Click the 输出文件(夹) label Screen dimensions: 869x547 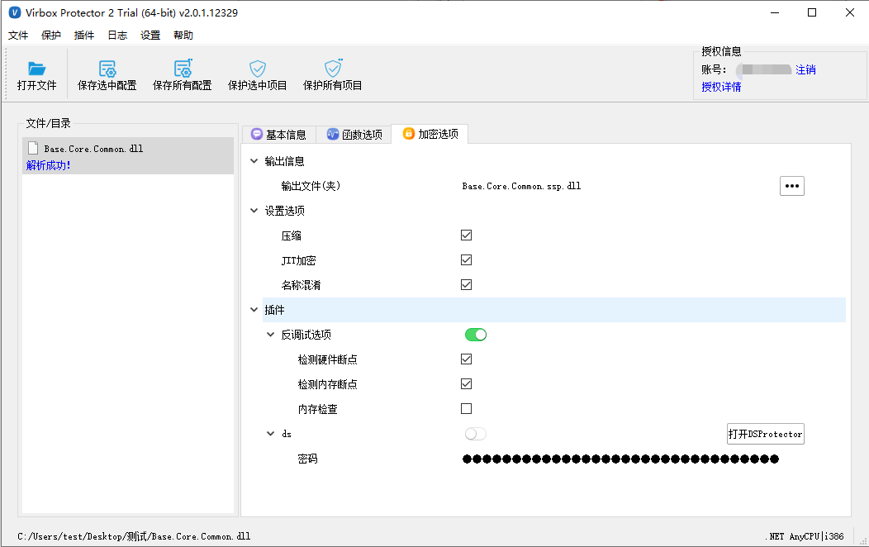pyautogui.click(x=311, y=186)
